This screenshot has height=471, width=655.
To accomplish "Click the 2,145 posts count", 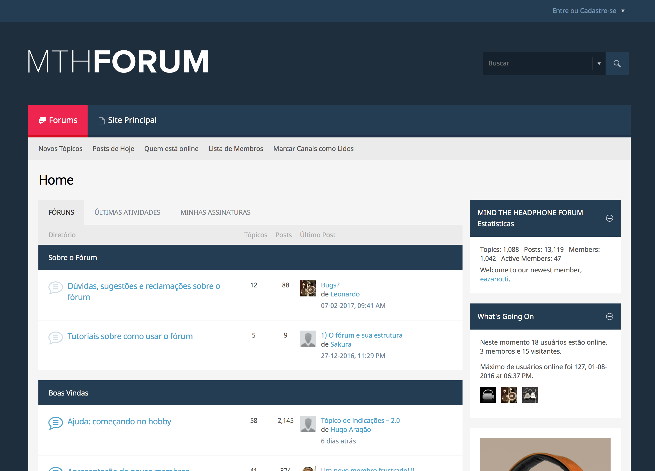I will tap(285, 421).
